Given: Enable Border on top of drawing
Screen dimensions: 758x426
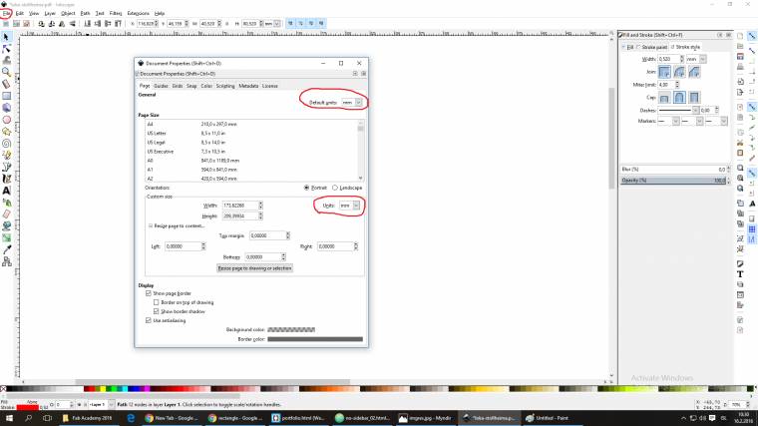Looking at the screenshot, I should [157, 302].
